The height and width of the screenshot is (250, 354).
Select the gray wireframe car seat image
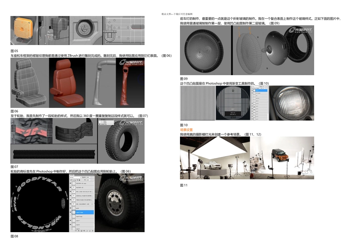29,83
